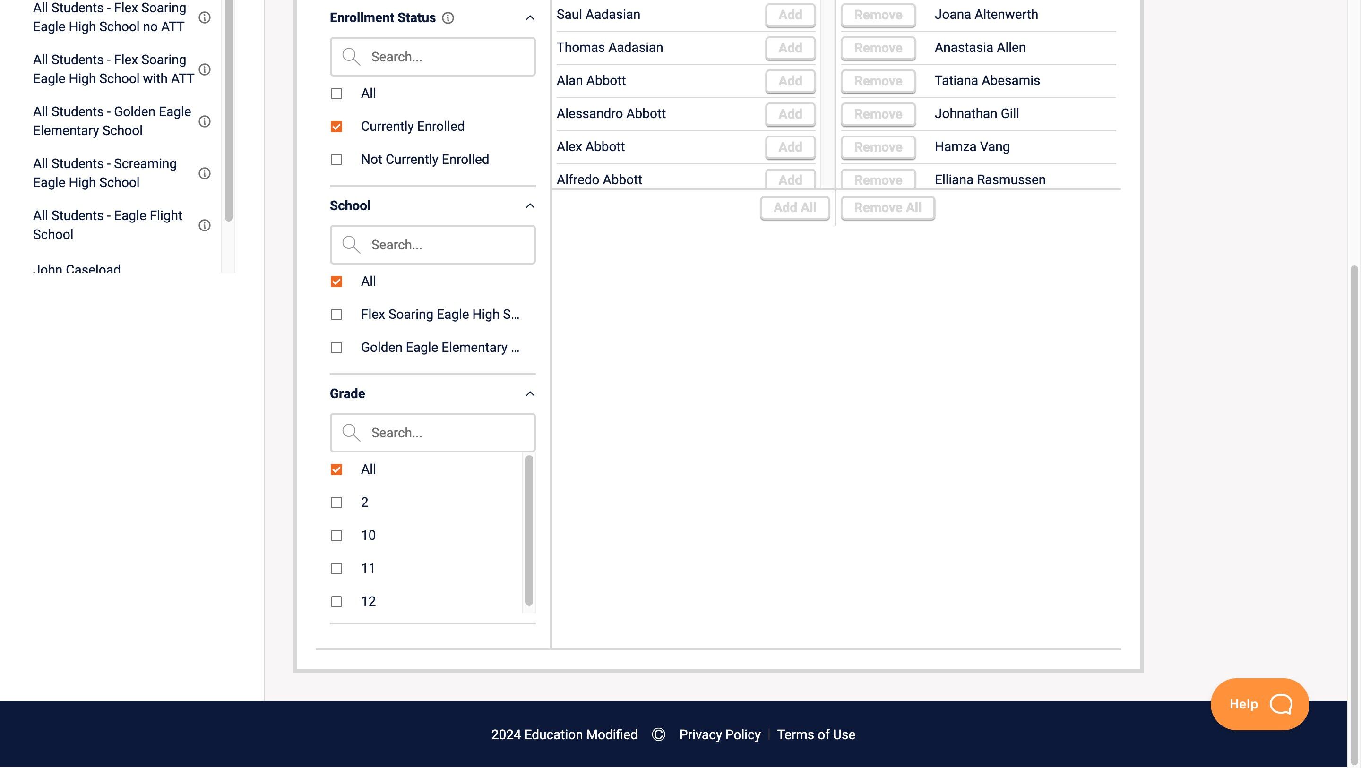The image size is (1361, 768).
Task: Collapse the Grade filter section
Action: pyautogui.click(x=530, y=394)
